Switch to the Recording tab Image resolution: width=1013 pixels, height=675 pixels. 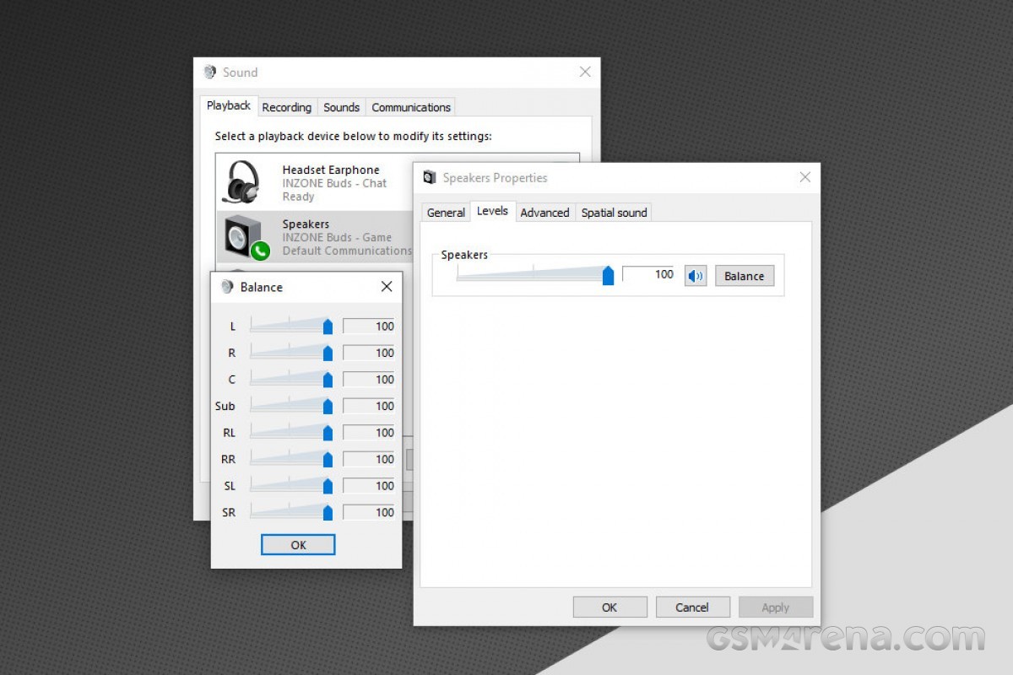[286, 107]
